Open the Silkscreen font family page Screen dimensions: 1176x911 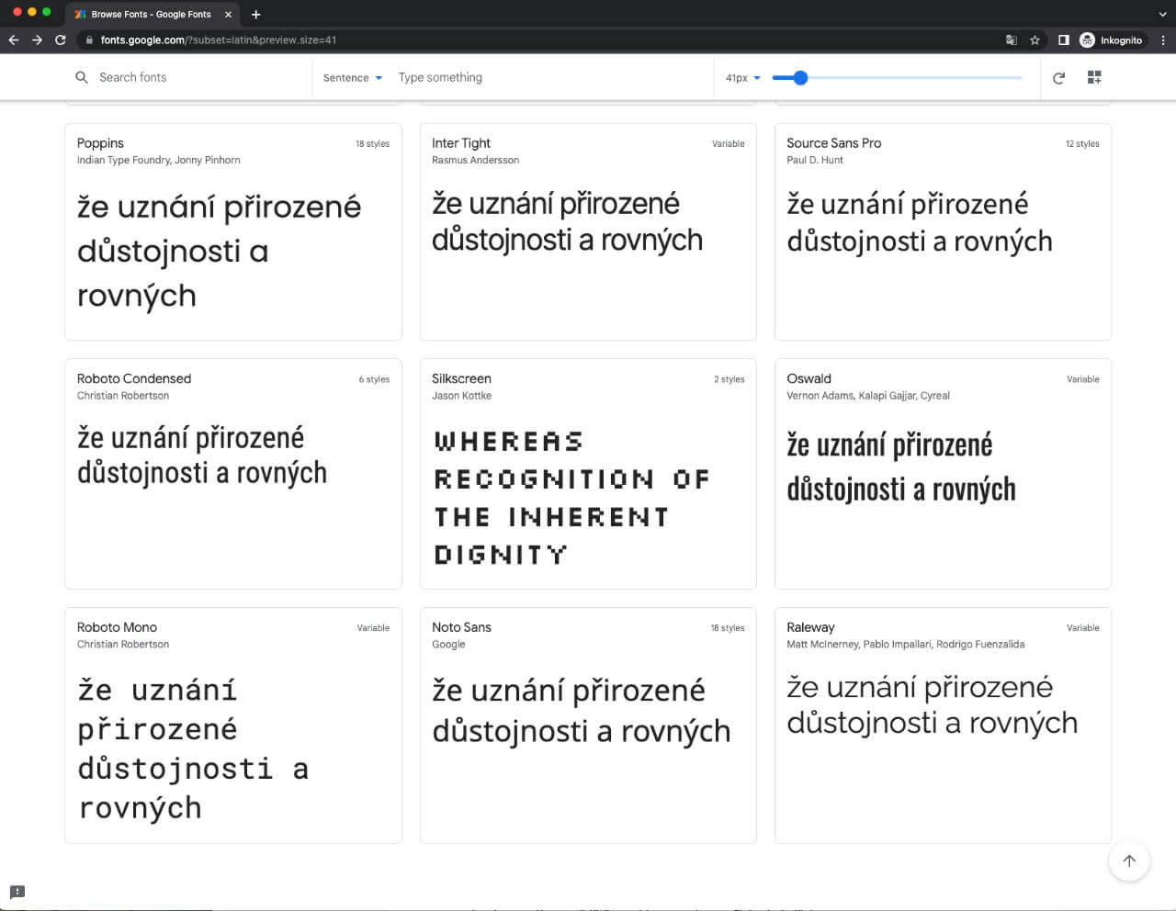click(461, 378)
